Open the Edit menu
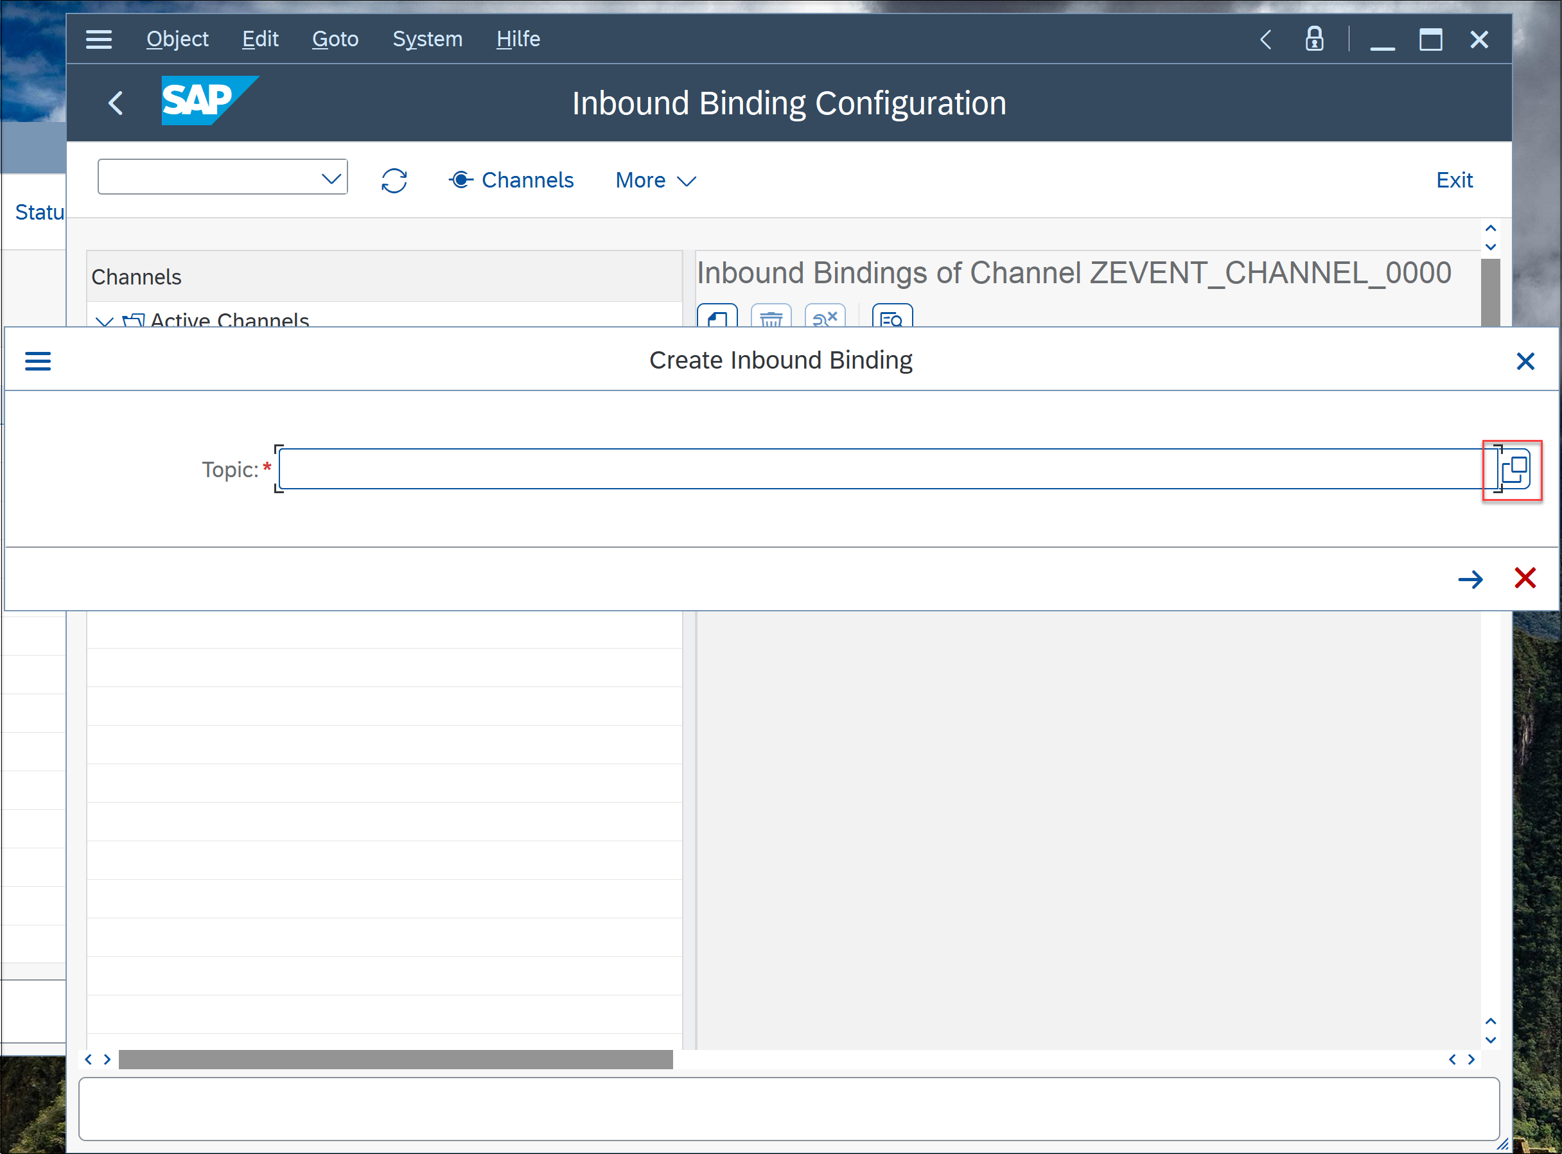The width and height of the screenshot is (1562, 1154). pyautogui.click(x=260, y=39)
